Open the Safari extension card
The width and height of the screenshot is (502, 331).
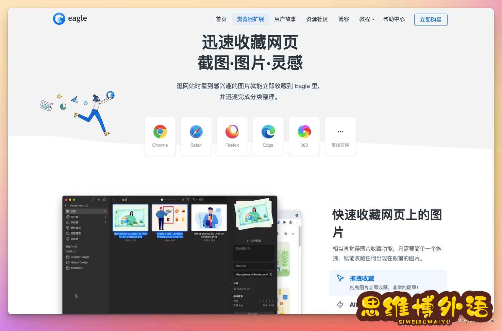(x=196, y=136)
